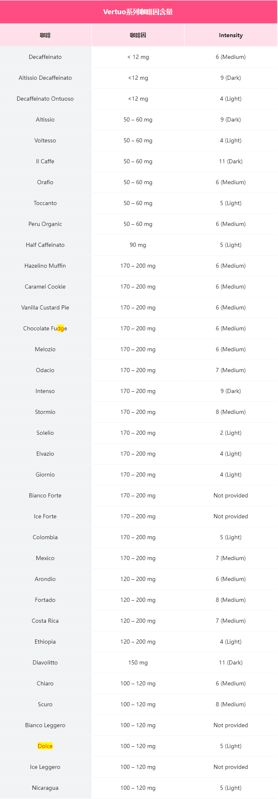Select the Half Caffeinato 90 mg cell
The image size is (278, 799).
(x=138, y=245)
